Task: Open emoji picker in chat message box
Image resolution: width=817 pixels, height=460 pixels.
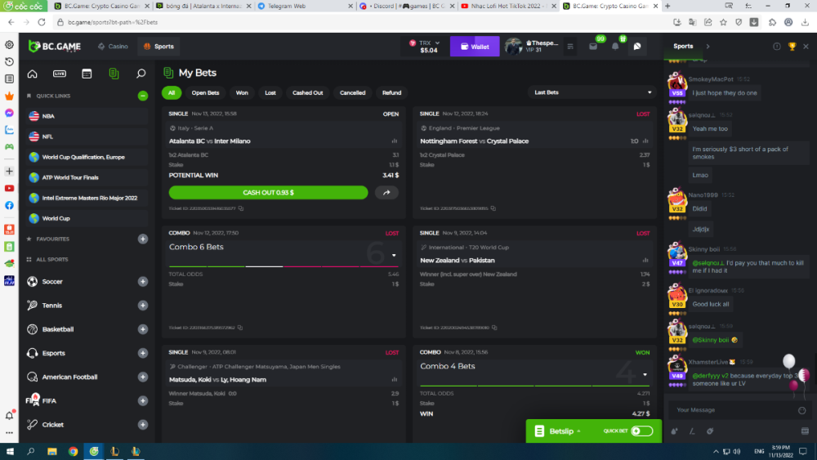Action: 802,410
